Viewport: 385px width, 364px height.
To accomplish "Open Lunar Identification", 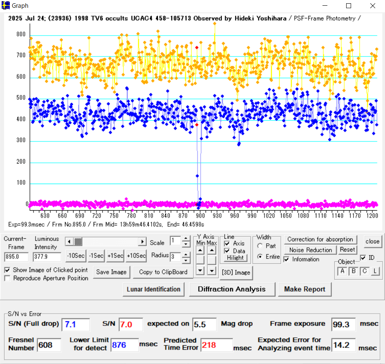I will tap(153, 289).
